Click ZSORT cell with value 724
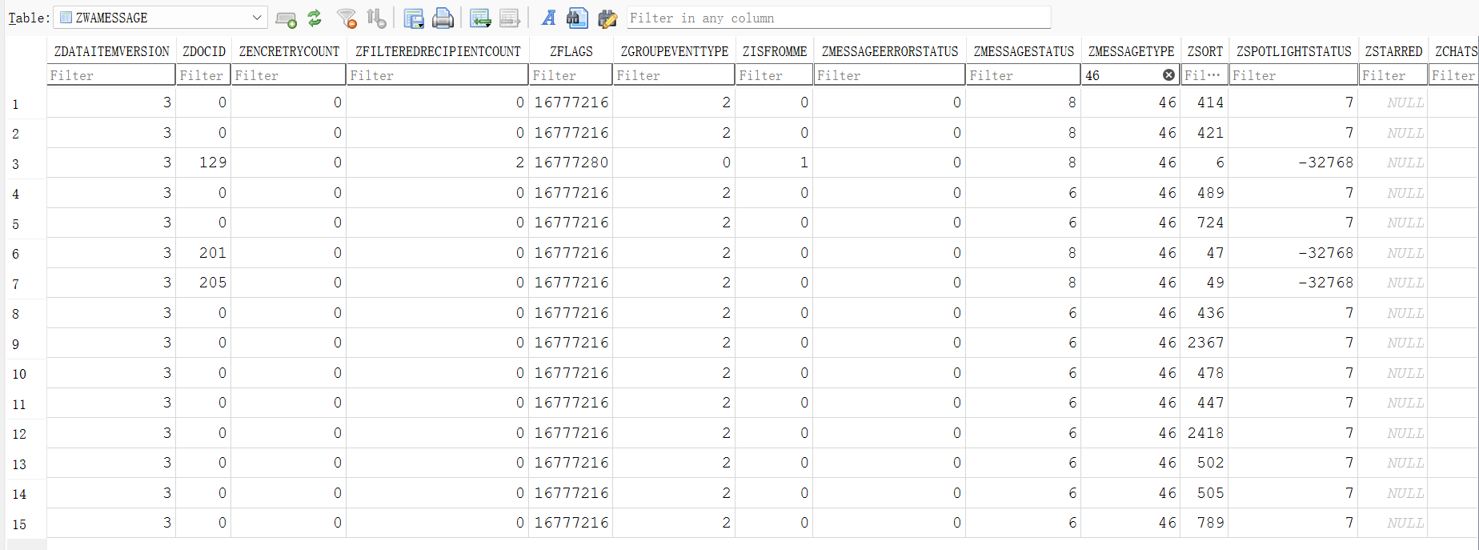Image resolution: width=1479 pixels, height=550 pixels. click(x=1205, y=223)
